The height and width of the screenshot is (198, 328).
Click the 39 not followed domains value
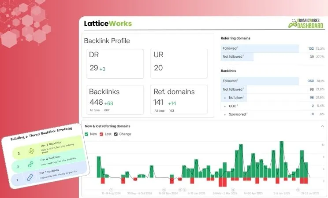pos(312,57)
